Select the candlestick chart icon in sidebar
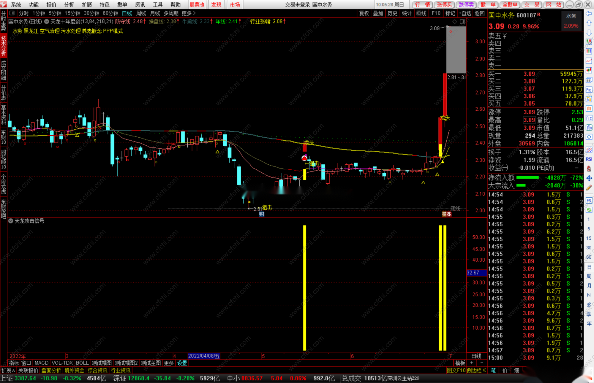This screenshot has height=383, width=594. tap(589, 71)
